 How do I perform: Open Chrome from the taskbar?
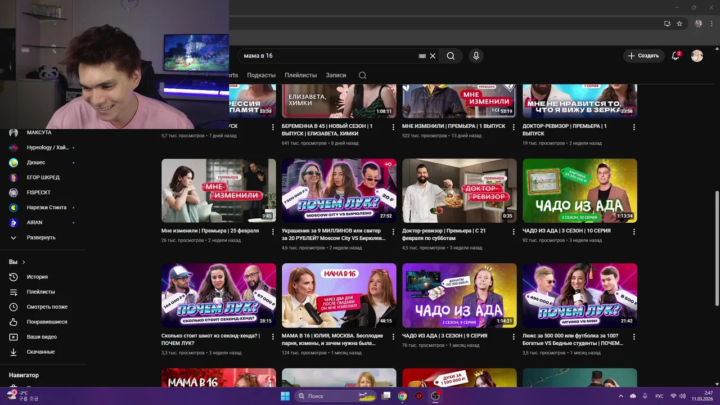point(402,396)
